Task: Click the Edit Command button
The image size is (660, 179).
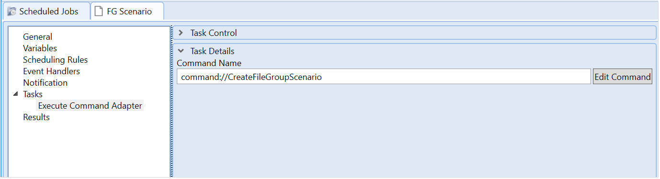Action: (622, 77)
